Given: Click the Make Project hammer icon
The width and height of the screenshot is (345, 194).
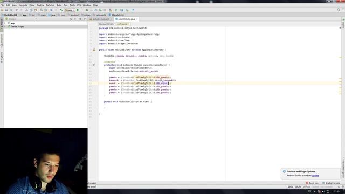Looking at the screenshot, I should click(61, 10).
